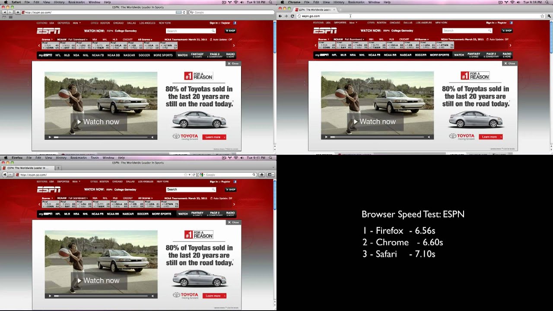Click Watch now on Safari's Toyota video
This screenshot has height=311, width=553.
99,122
